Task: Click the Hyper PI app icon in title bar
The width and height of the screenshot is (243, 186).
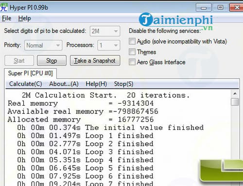Action: pos(4,7)
